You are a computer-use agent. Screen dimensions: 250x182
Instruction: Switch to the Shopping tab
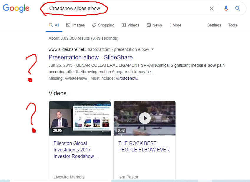click(103, 25)
